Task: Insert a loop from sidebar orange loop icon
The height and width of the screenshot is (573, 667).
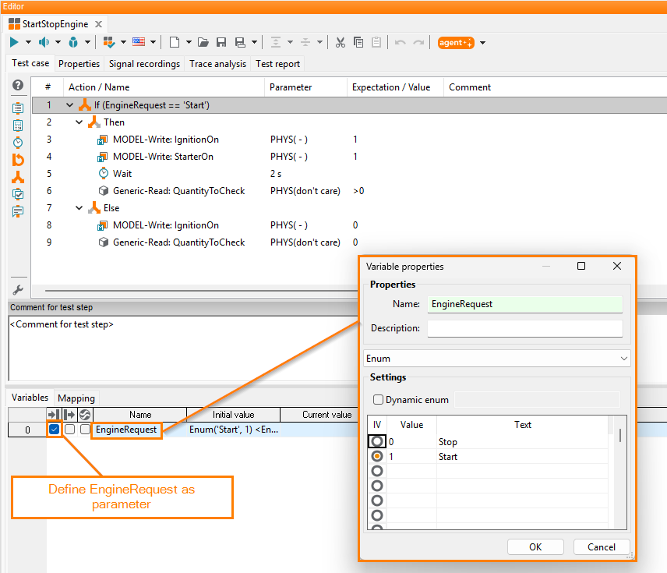Action: [18, 160]
